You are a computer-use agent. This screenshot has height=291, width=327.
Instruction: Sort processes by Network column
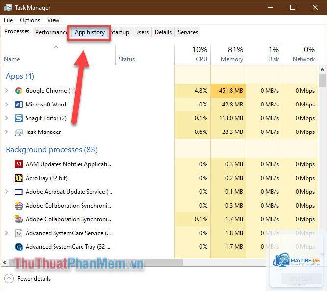point(300,55)
